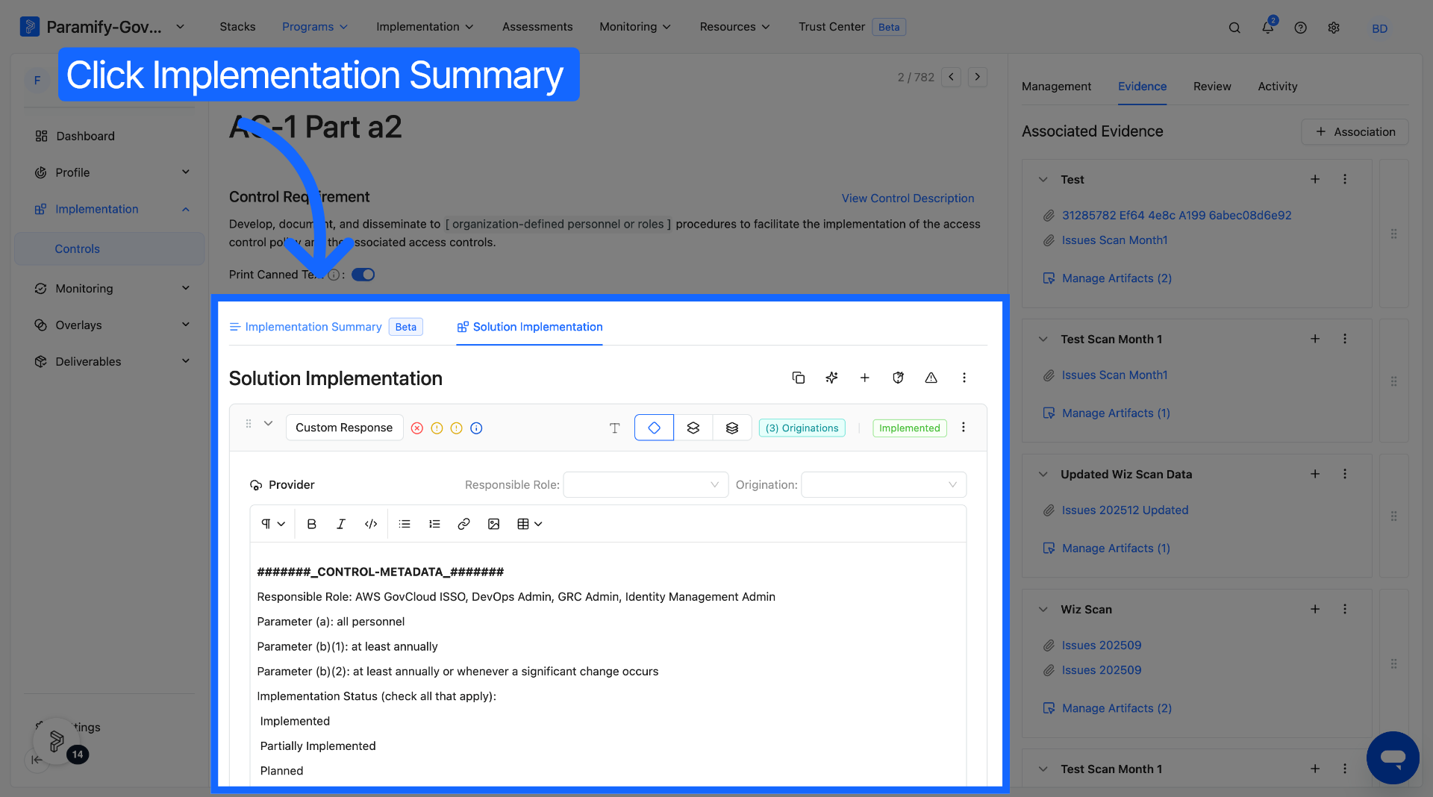Collapse the Updated Wiz Scan Data evidence group

1043,474
